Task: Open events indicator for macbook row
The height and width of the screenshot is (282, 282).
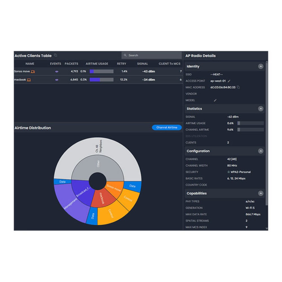Action: pos(57,80)
